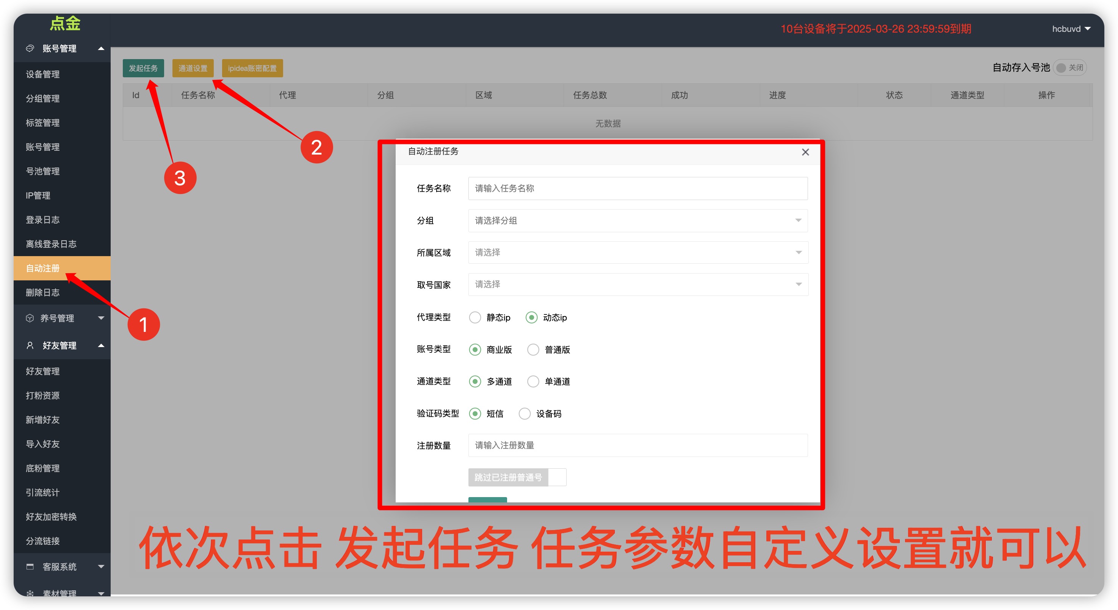Open 设备管理 in the sidebar
This screenshot has height=610, width=1118.
[42, 74]
